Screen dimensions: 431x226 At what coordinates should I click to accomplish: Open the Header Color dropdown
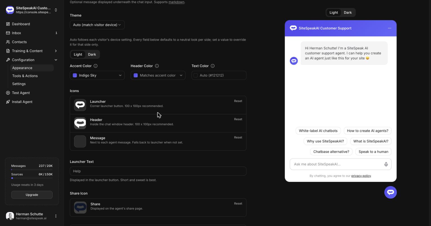158,75
